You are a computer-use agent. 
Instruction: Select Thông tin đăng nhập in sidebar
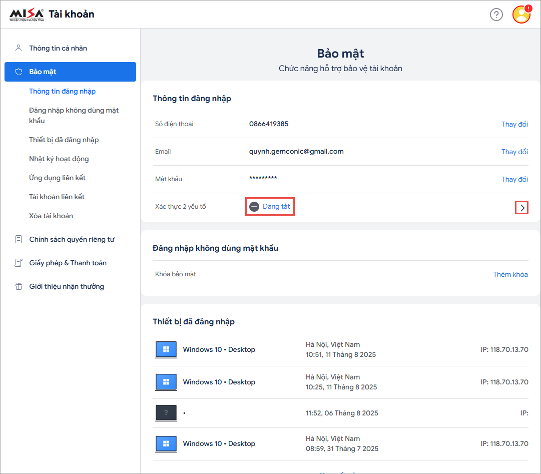[62, 91]
